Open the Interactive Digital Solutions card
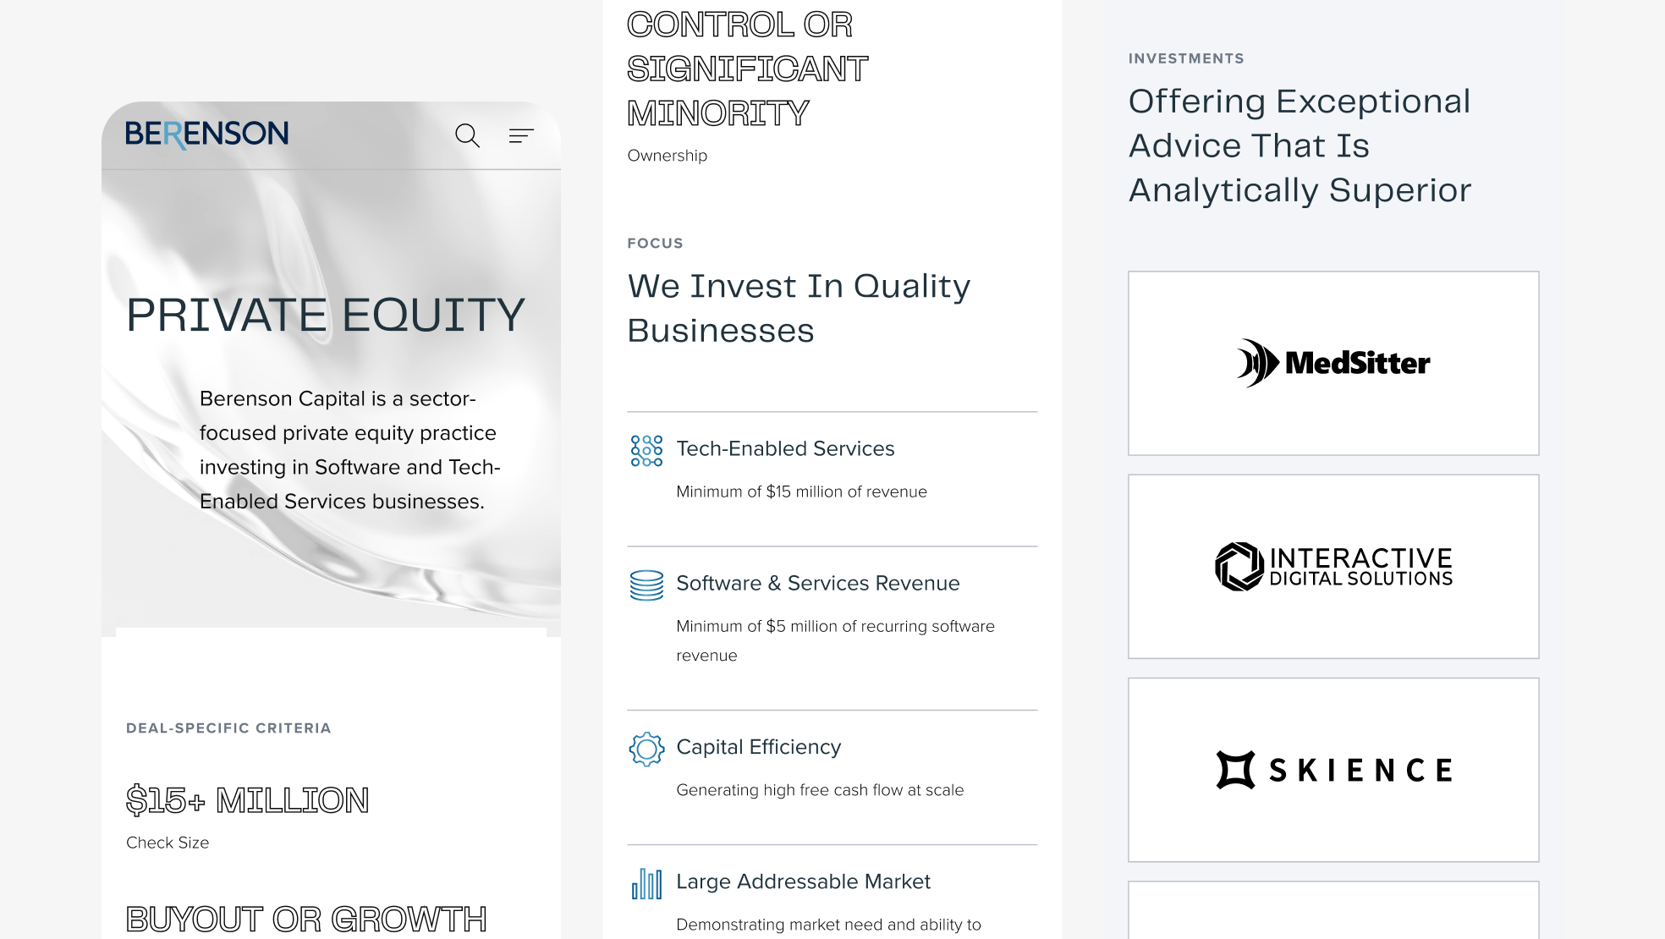 [1333, 566]
